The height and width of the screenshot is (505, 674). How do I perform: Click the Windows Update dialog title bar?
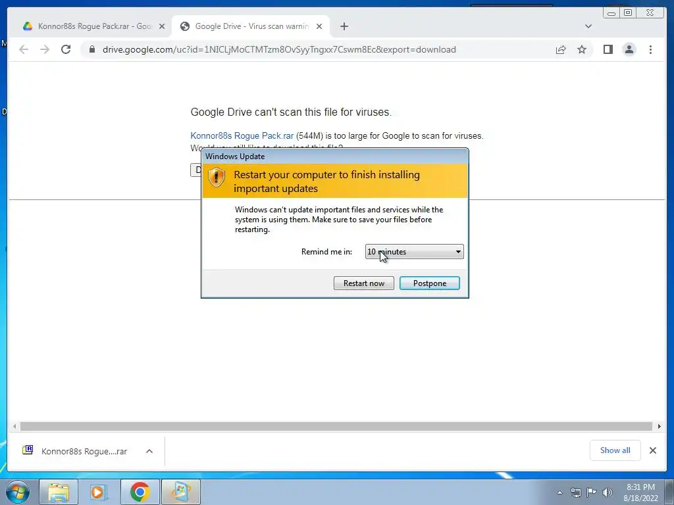pos(335,156)
